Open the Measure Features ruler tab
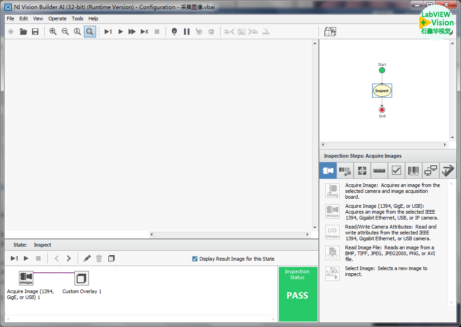Viewport: 461px width, 327px height. click(x=379, y=171)
